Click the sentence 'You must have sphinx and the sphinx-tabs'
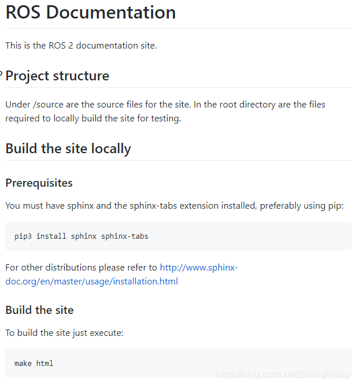Viewport: 355px width, 385px height. tap(174, 206)
